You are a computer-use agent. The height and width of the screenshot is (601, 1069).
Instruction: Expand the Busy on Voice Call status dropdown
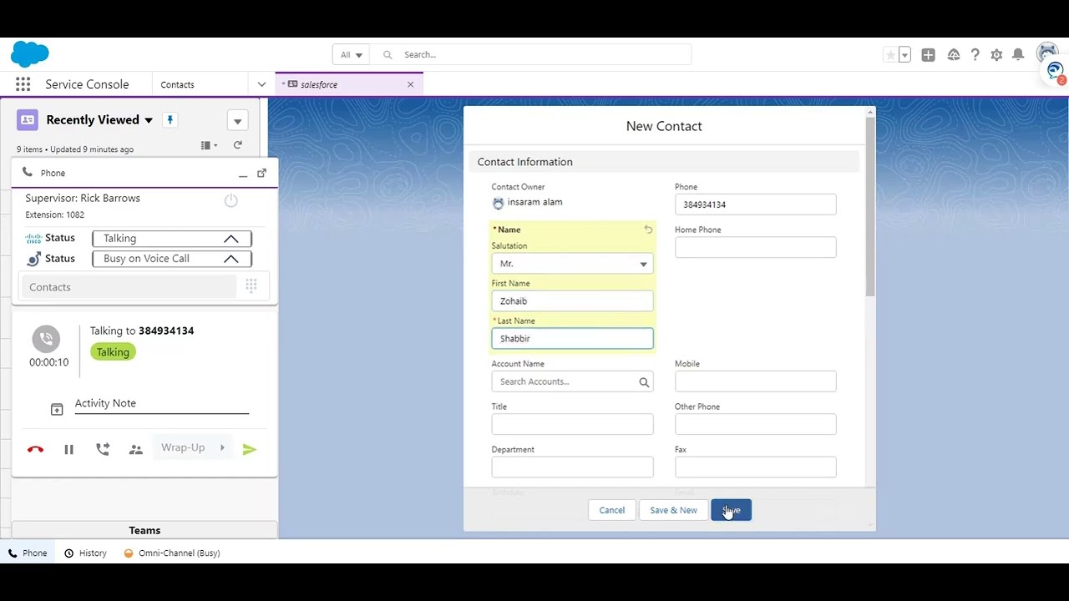pos(172,259)
